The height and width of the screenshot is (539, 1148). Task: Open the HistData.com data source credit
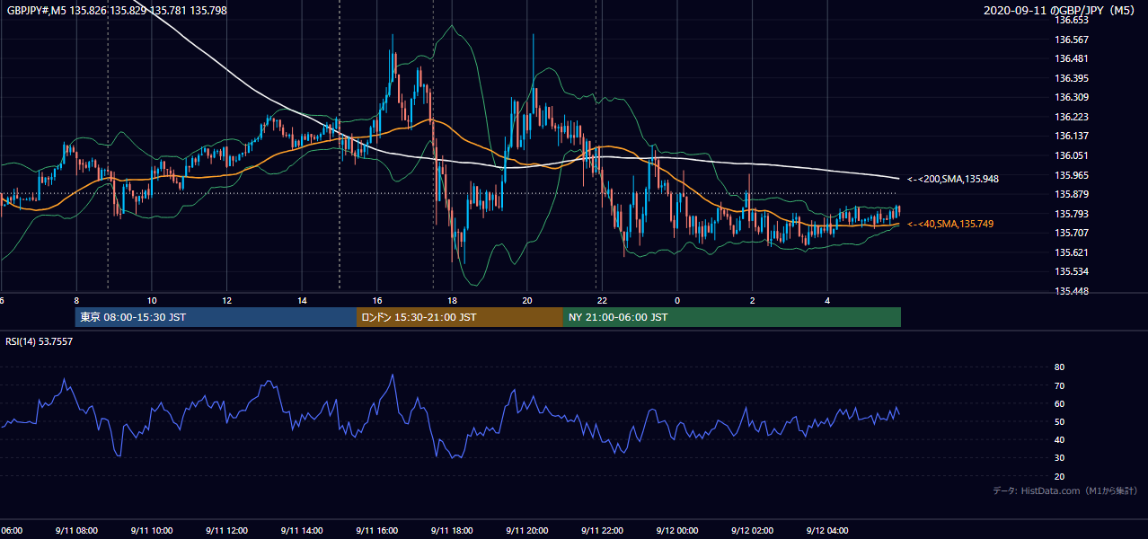point(1064,490)
